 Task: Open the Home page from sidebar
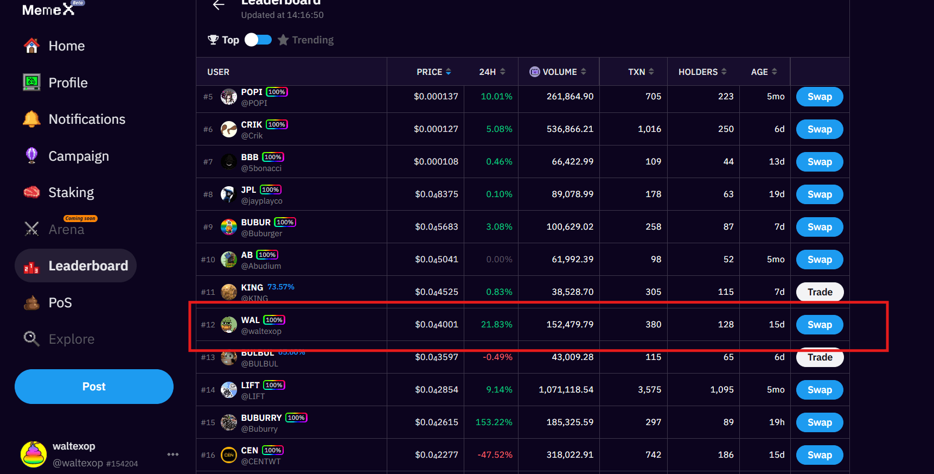click(66, 46)
